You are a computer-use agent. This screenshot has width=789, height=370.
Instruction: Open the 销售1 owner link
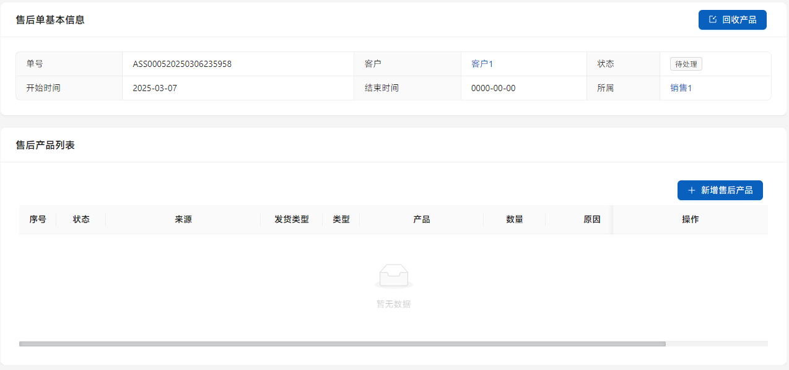(x=681, y=88)
